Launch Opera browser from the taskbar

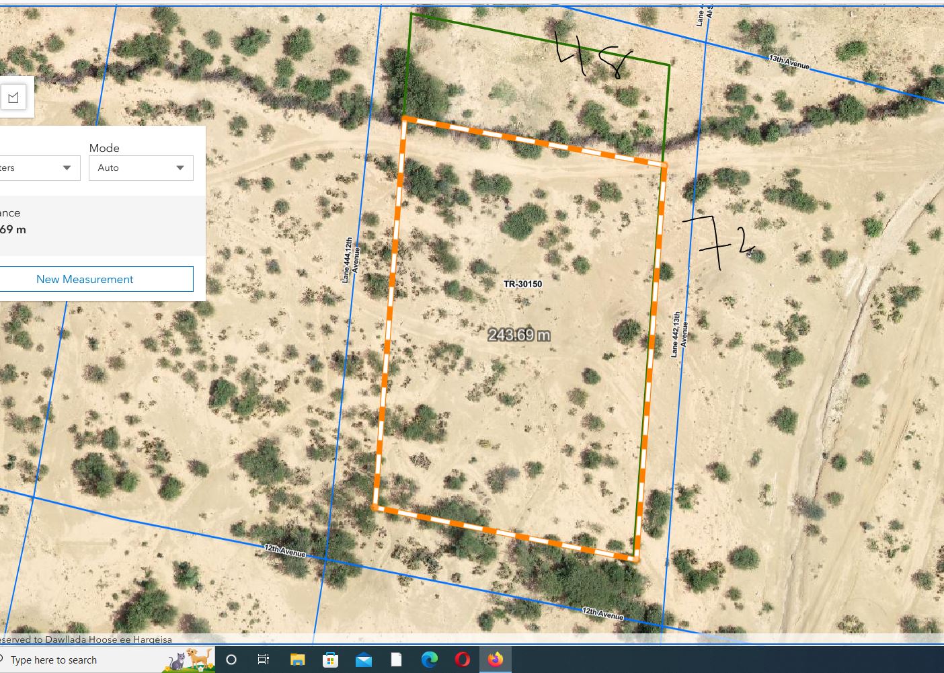[x=462, y=660]
